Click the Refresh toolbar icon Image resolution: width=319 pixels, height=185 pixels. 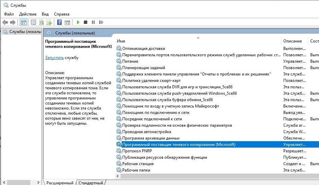pos(41,23)
